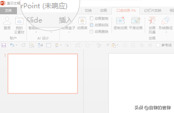Click the circle shape icon
Screen dimensions: 174x113
point(125,45)
